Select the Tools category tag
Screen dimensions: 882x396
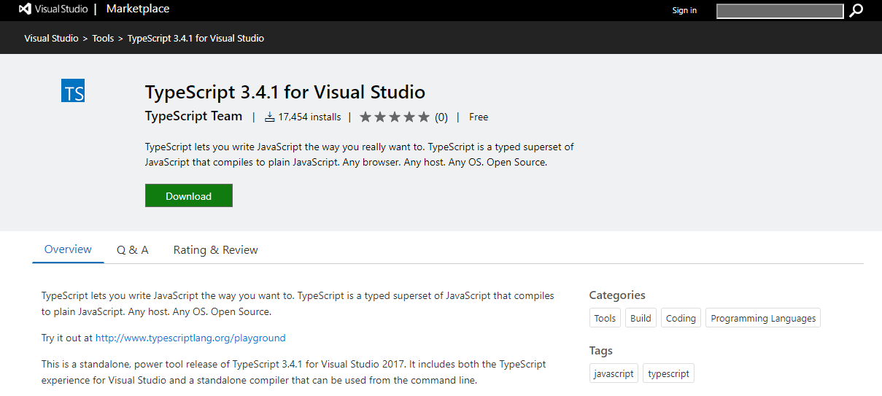(605, 318)
